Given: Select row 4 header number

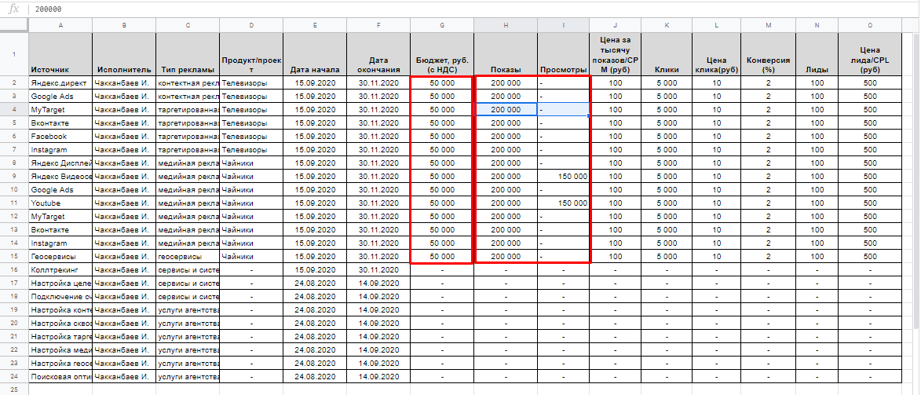Looking at the screenshot, I should [14, 109].
